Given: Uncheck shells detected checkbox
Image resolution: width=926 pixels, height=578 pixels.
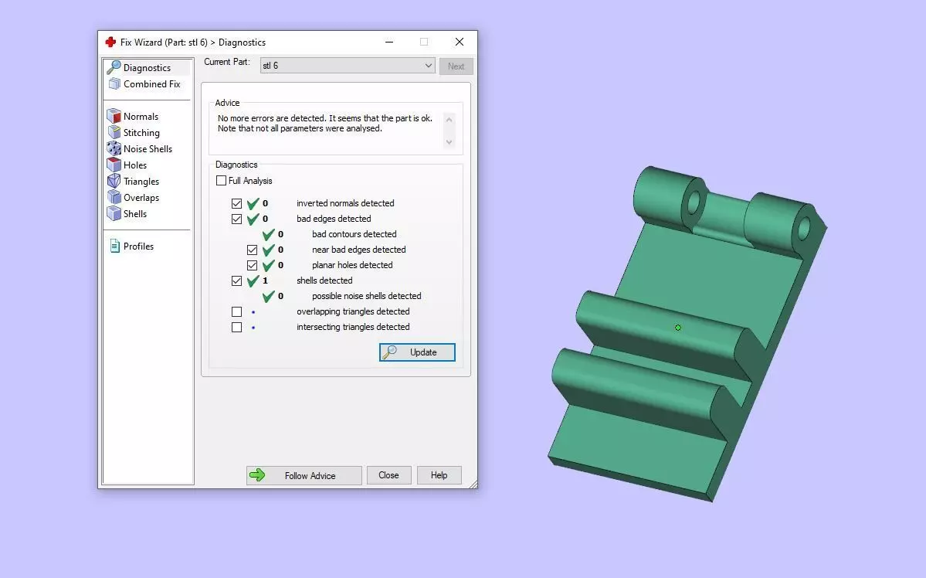Looking at the screenshot, I should tap(237, 280).
